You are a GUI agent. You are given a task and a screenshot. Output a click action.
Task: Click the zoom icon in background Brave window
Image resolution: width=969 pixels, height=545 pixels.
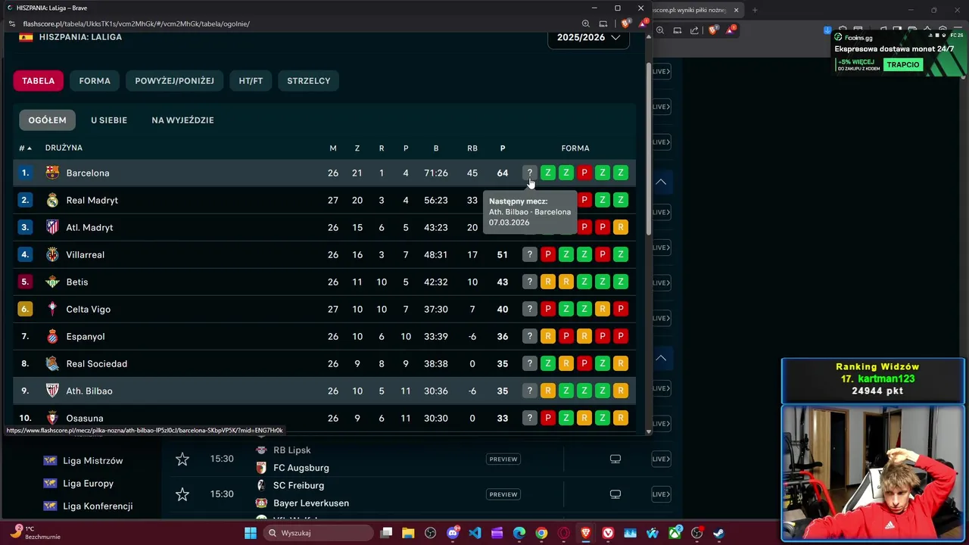(660, 30)
